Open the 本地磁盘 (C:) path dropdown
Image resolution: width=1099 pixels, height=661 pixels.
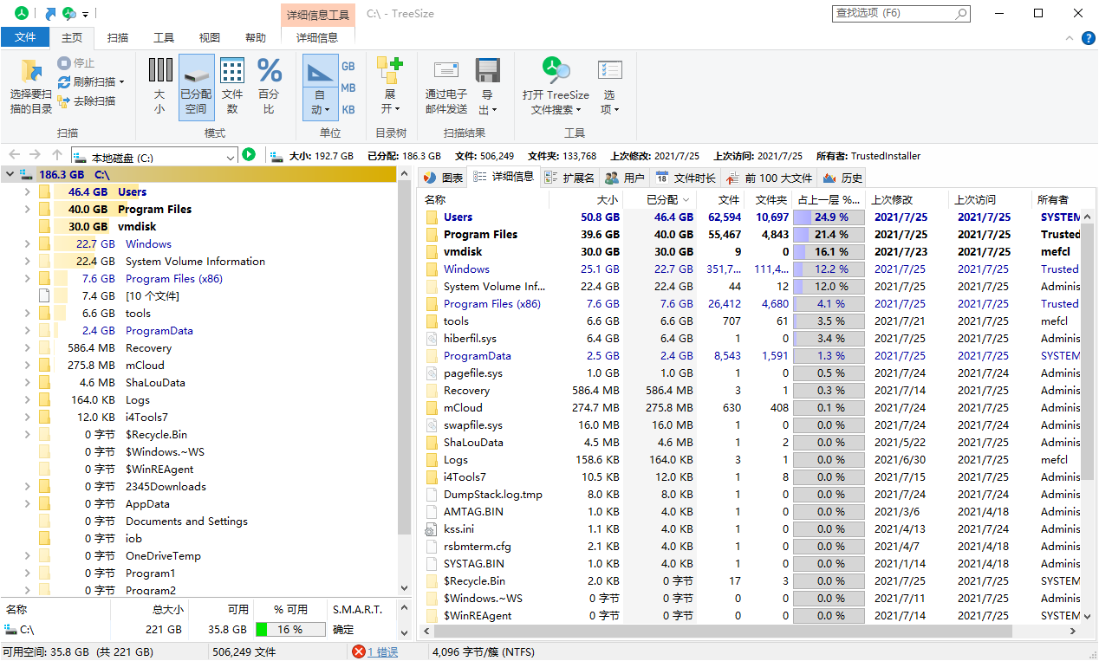230,157
